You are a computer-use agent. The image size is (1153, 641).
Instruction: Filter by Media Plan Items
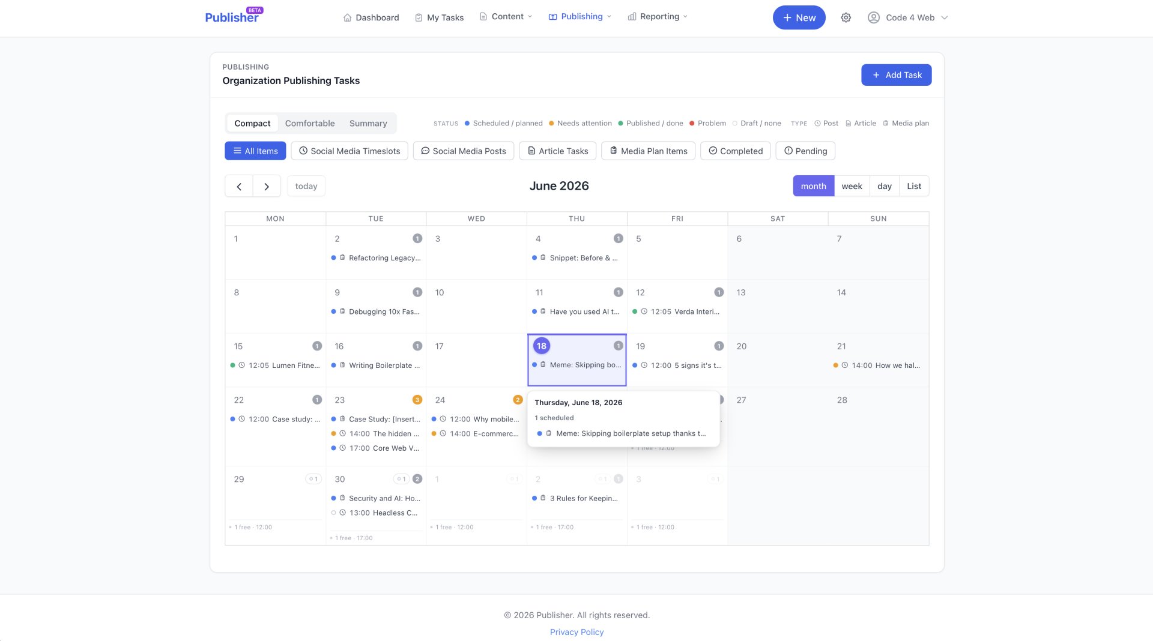(x=649, y=151)
